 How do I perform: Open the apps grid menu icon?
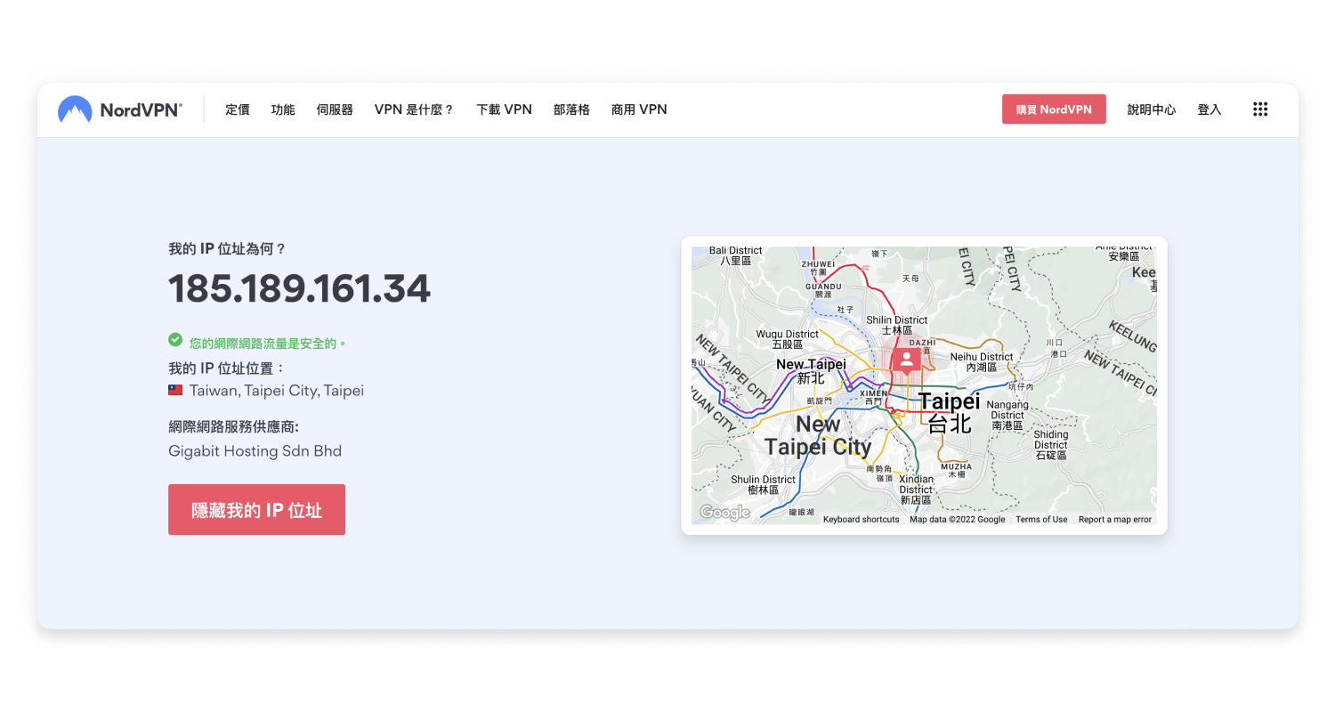pos(1259,109)
